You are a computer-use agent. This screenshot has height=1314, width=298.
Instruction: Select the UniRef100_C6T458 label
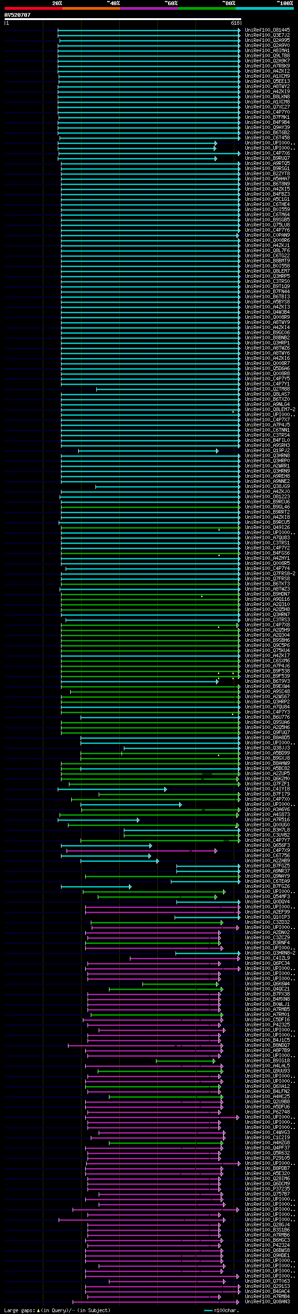click(267, 138)
